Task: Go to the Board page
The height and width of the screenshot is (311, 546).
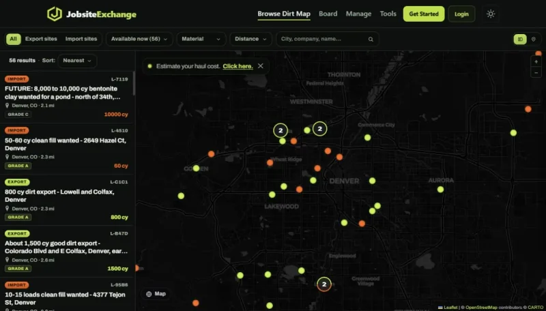Action: pos(328,14)
